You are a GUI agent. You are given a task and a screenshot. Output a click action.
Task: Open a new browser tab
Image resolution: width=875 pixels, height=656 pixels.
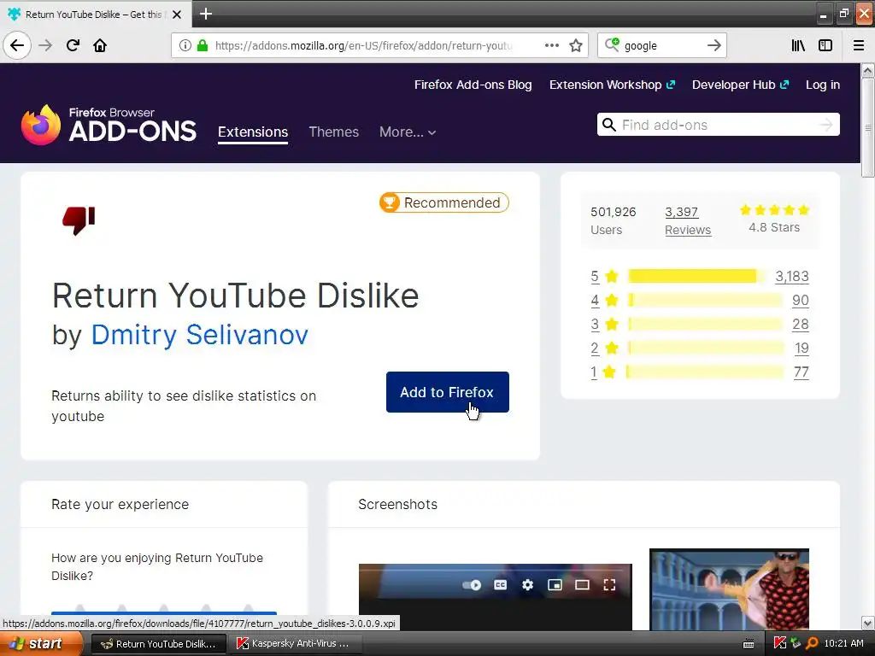(206, 14)
